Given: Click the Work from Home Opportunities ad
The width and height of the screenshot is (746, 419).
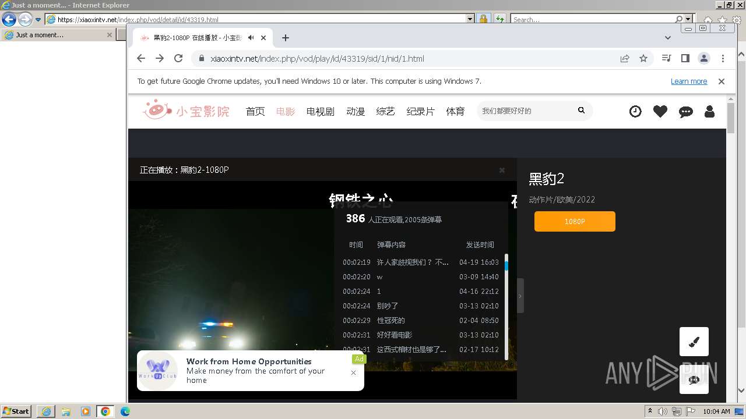Looking at the screenshot, I should pyautogui.click(x=251, y=370).
